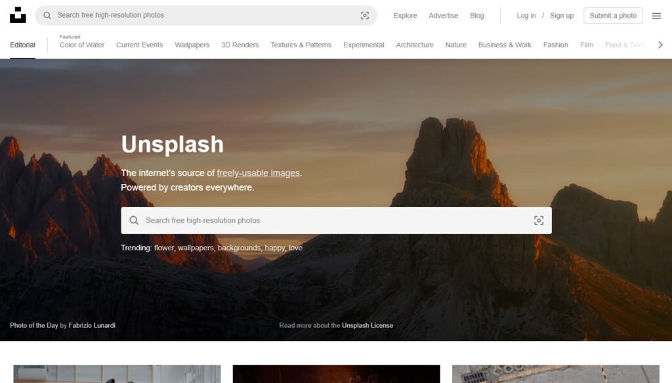Open Fabrizio Lunardi's profile link
Image resolution: width=672 pixels, height=383 pixels.
coord(92,326)
